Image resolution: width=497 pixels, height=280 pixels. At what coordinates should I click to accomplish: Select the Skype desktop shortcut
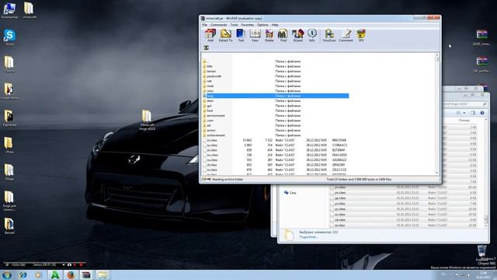(9, 37)
